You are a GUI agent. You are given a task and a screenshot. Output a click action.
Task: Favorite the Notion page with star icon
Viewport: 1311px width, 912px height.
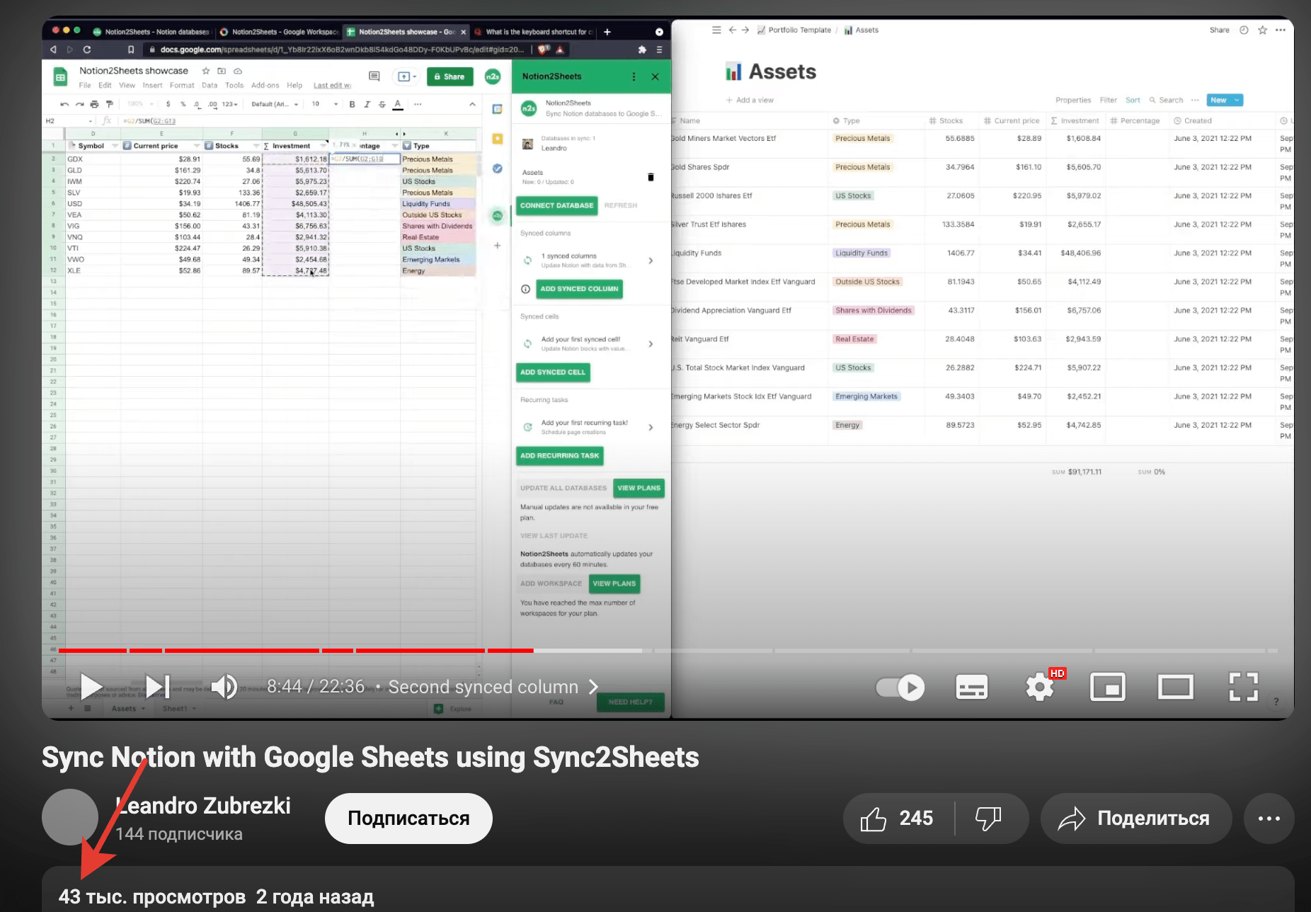pos(1262,30)
